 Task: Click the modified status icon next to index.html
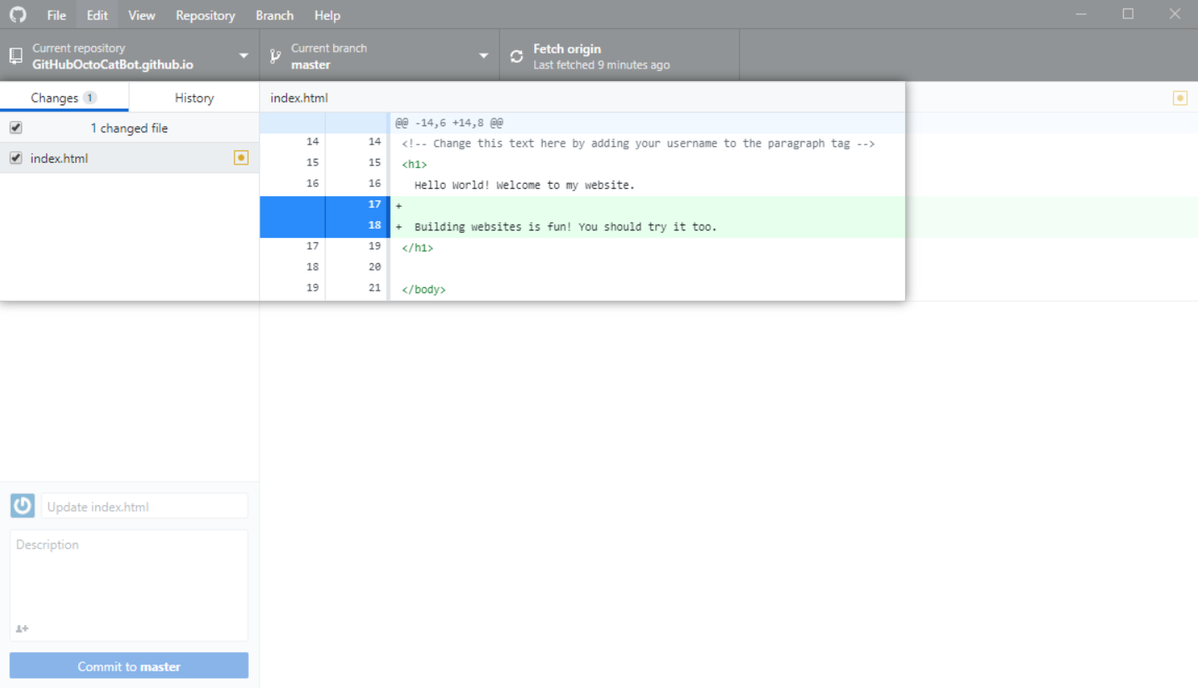pyautogui.click(x=241, y=158)
